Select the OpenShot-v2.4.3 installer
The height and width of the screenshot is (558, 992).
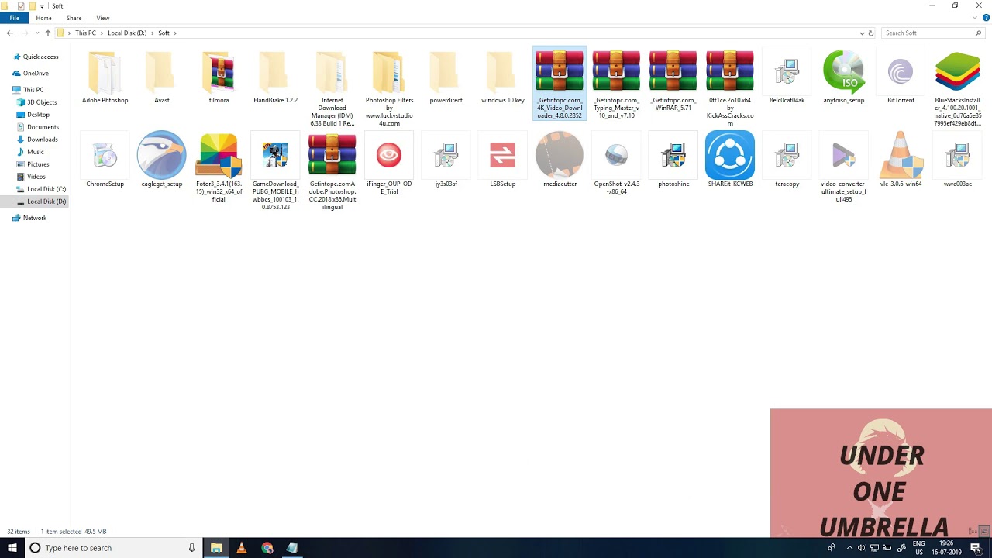point(616,164)
